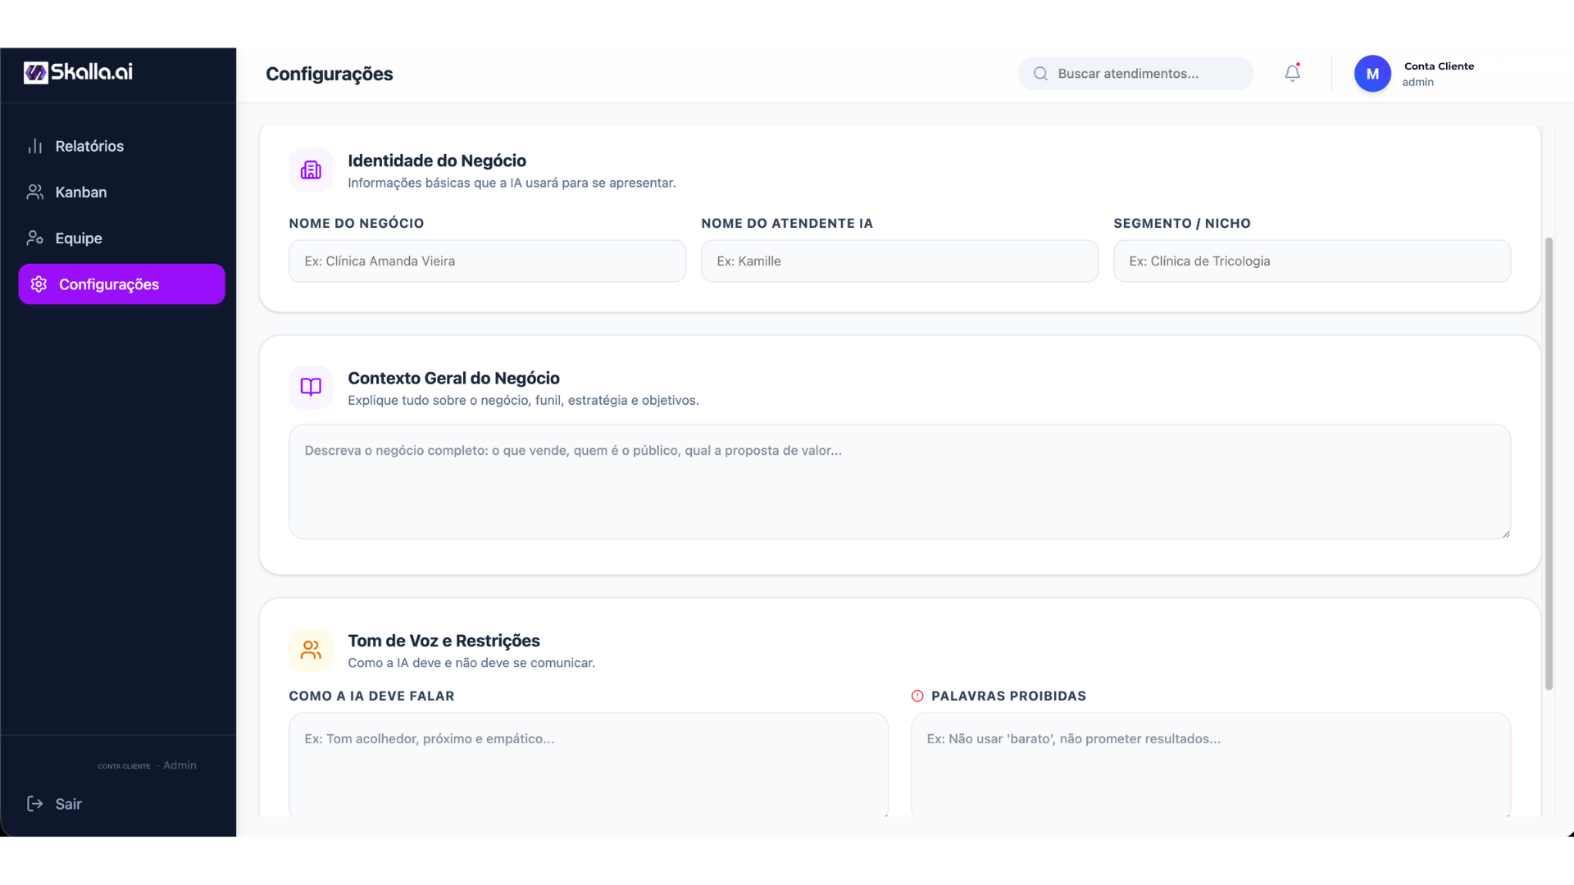Click the admin role text under Conta Cliente

[x=1417, y=82]
